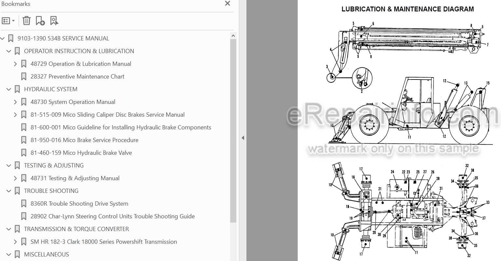The image size is (501, 261).
Task: Click bookmark icon beside 48730 System Operation Manual
Action: (23, 102)
